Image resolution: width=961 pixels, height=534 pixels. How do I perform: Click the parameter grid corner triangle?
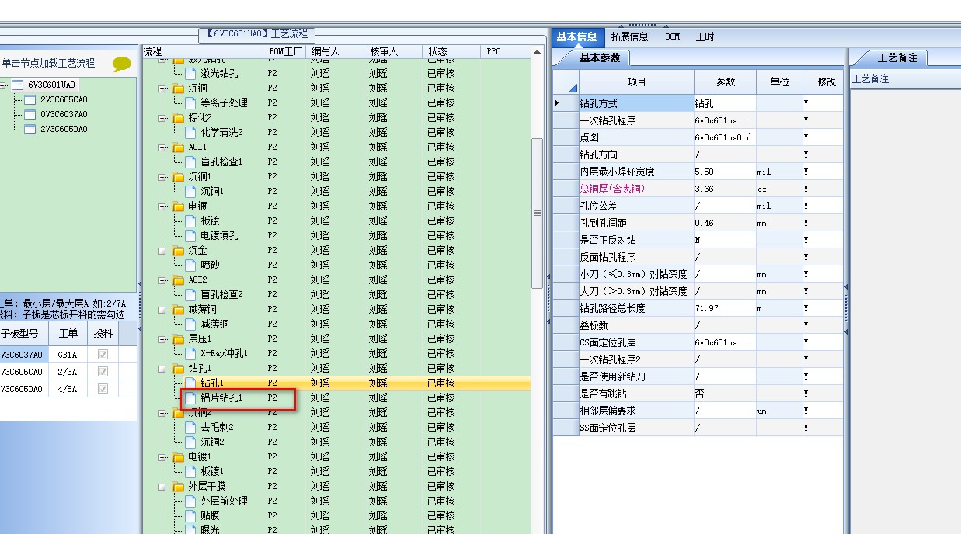pos(573,87)
